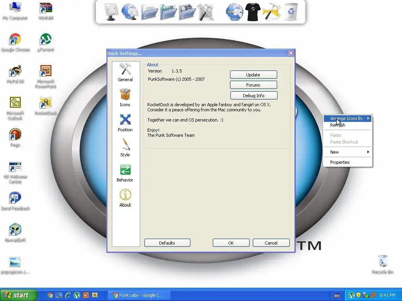Launch Internet Explorer from quick launch
Screen dimensions: 402x301
click(x=68, y=295)
